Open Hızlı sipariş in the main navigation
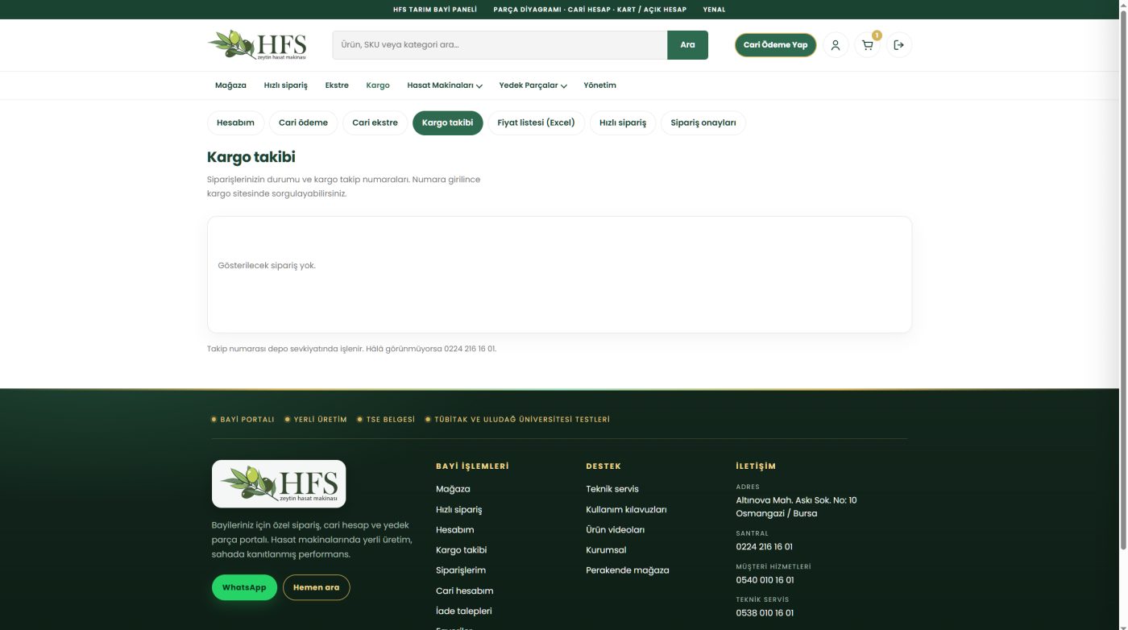This screenshot has height=630, width=1128. click(x=286, y=85)
